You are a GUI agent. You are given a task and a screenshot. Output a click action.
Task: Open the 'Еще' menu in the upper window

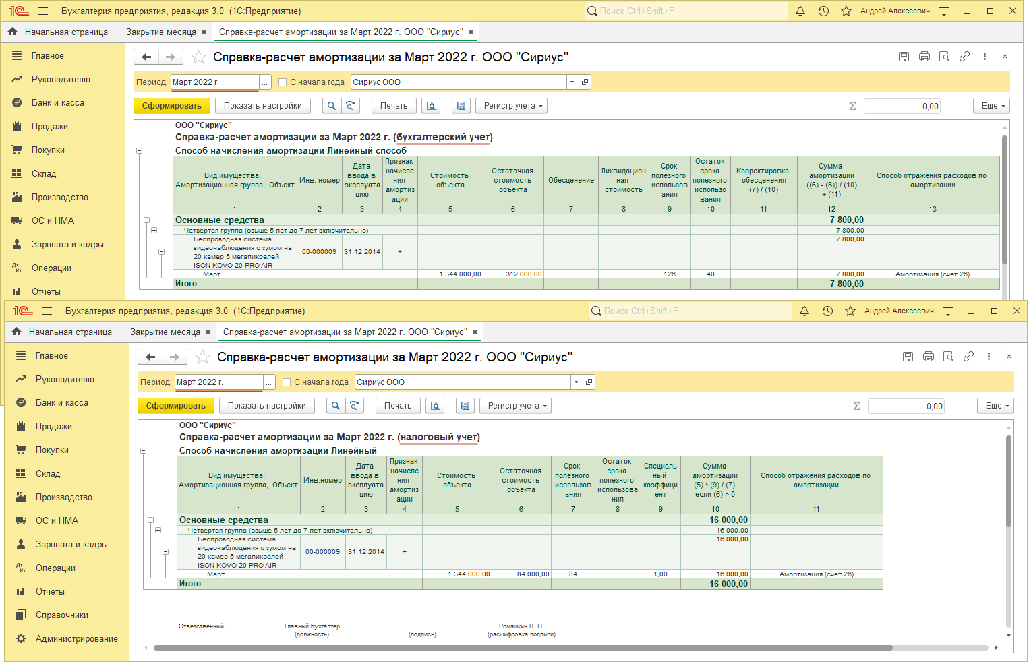pos(993,106)
